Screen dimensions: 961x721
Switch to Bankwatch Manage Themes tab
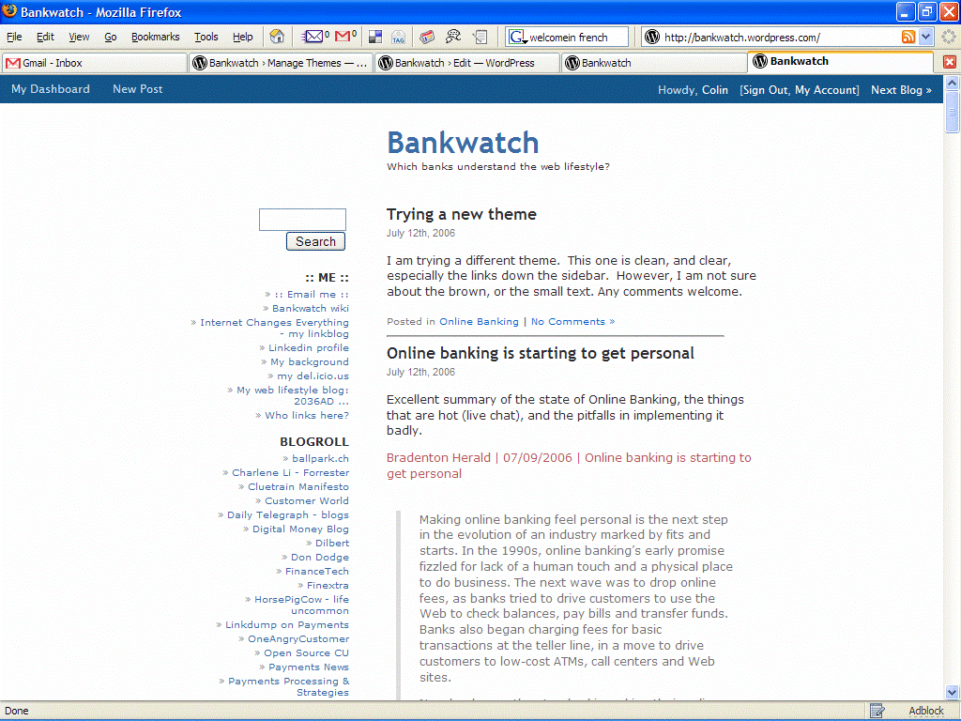point(280,63)
